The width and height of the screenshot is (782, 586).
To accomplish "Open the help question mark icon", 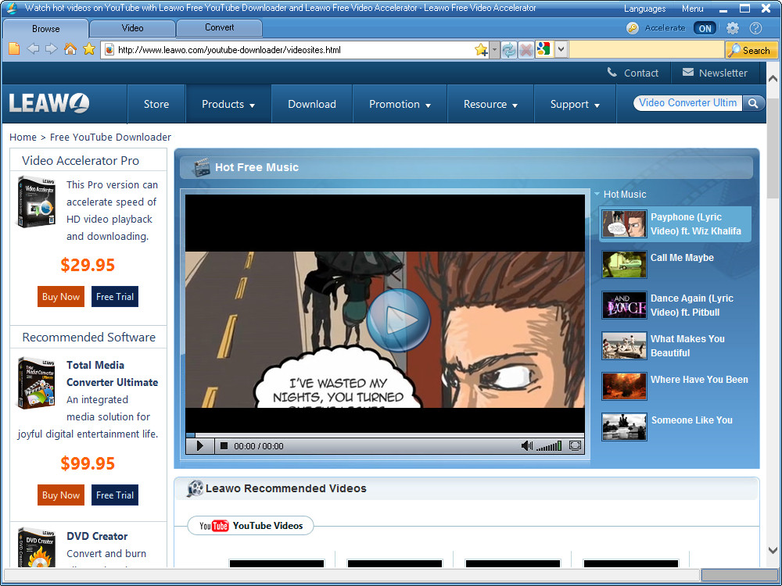I will tap(755, 28).
